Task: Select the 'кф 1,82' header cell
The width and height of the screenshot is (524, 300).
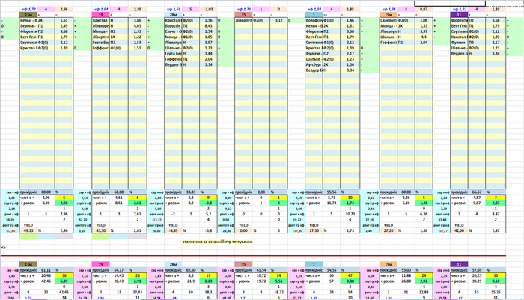Action: click(x=459, y=10)
